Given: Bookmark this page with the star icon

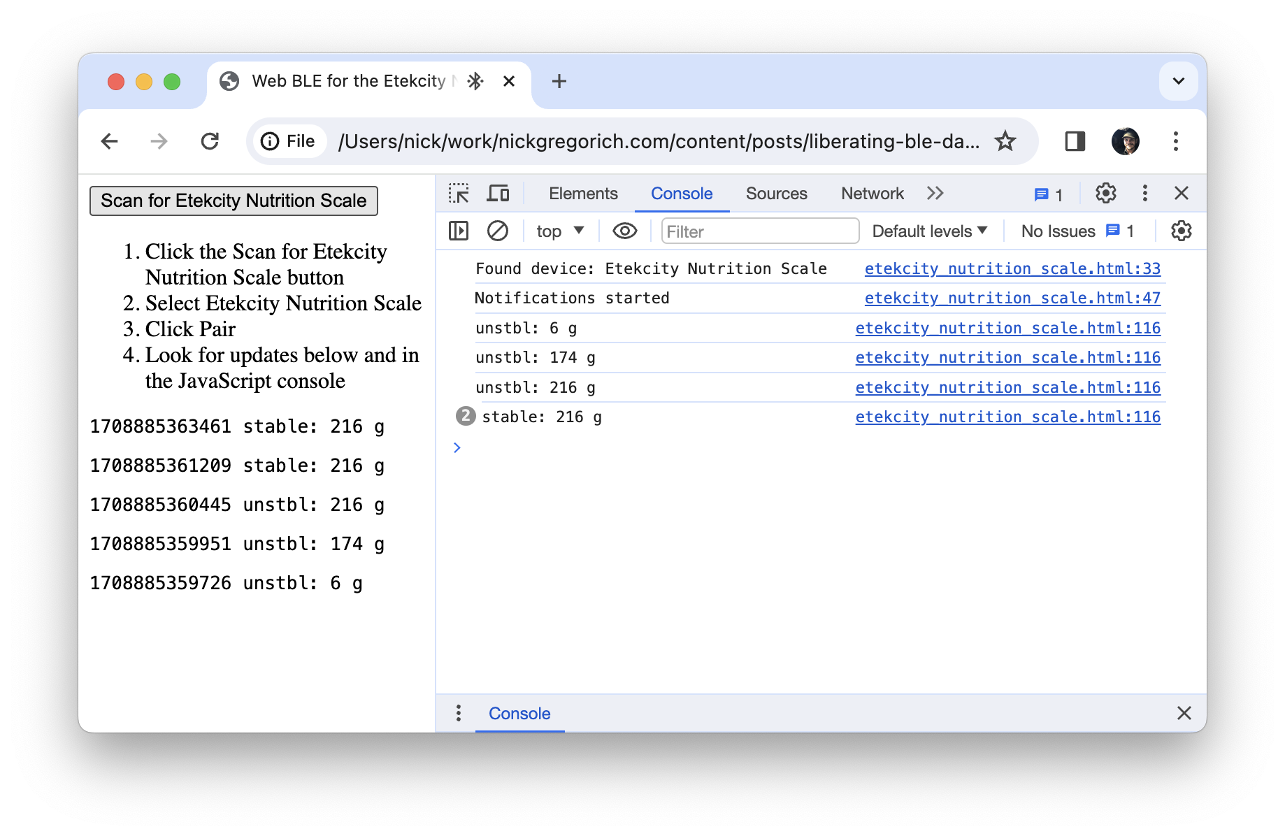Looking at the screenshot, I should click(1005, 141).
